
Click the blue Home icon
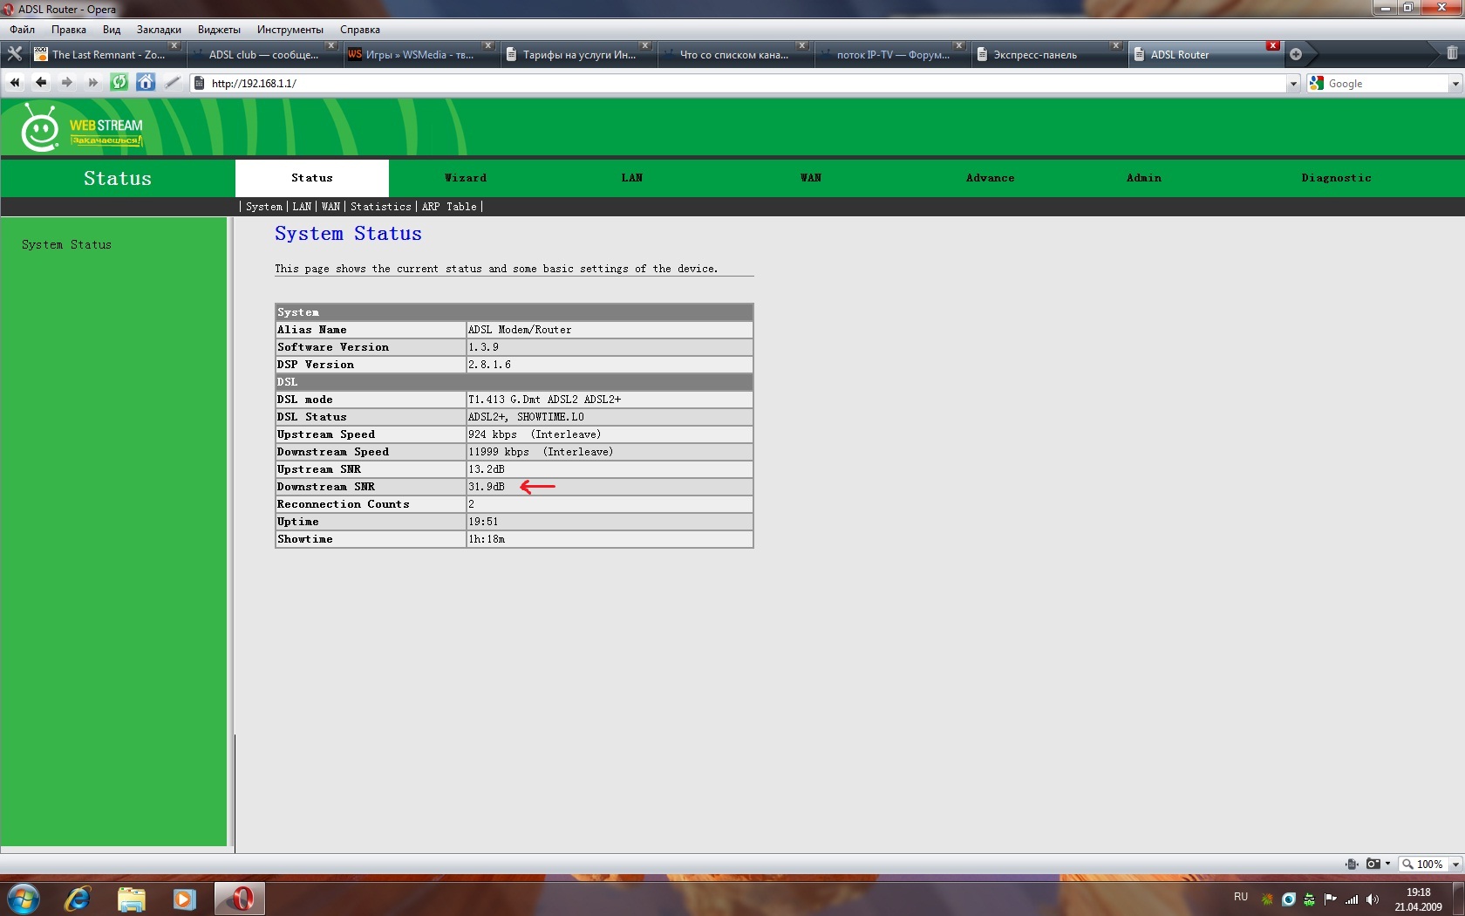pos(146,83)
